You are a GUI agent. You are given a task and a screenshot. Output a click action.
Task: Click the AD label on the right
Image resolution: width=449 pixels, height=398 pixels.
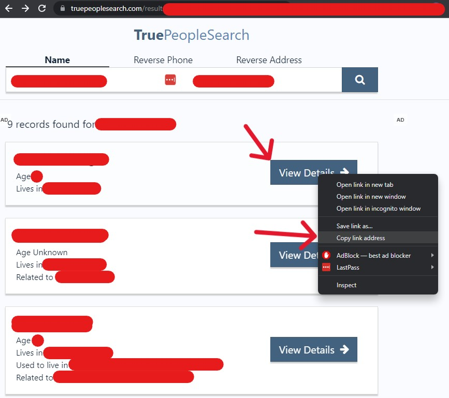tap(400, 120)
